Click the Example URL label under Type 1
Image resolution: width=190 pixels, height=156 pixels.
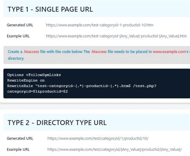[18, 36]
